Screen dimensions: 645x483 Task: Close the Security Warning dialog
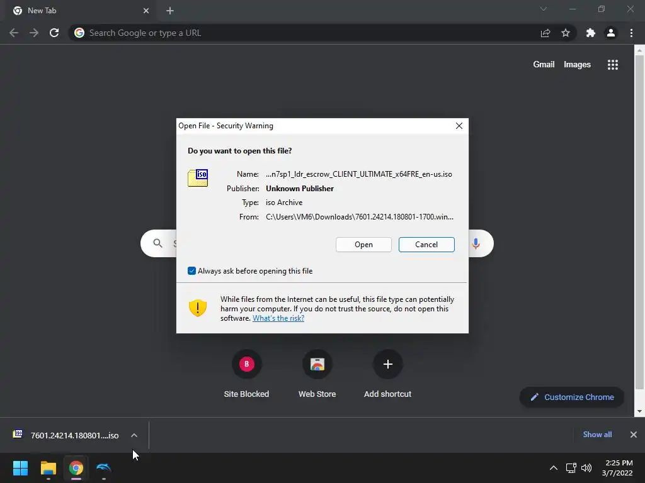pyautogui.click(x=459, y=126)
